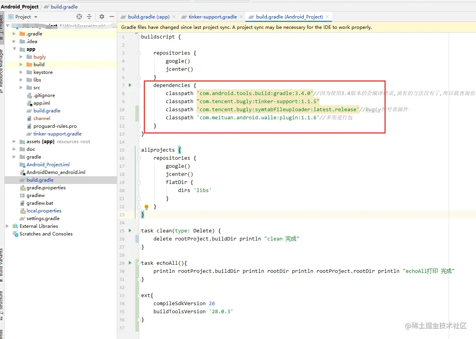Click line number 23 in gutter
The image size is (476, 339).
122,215
